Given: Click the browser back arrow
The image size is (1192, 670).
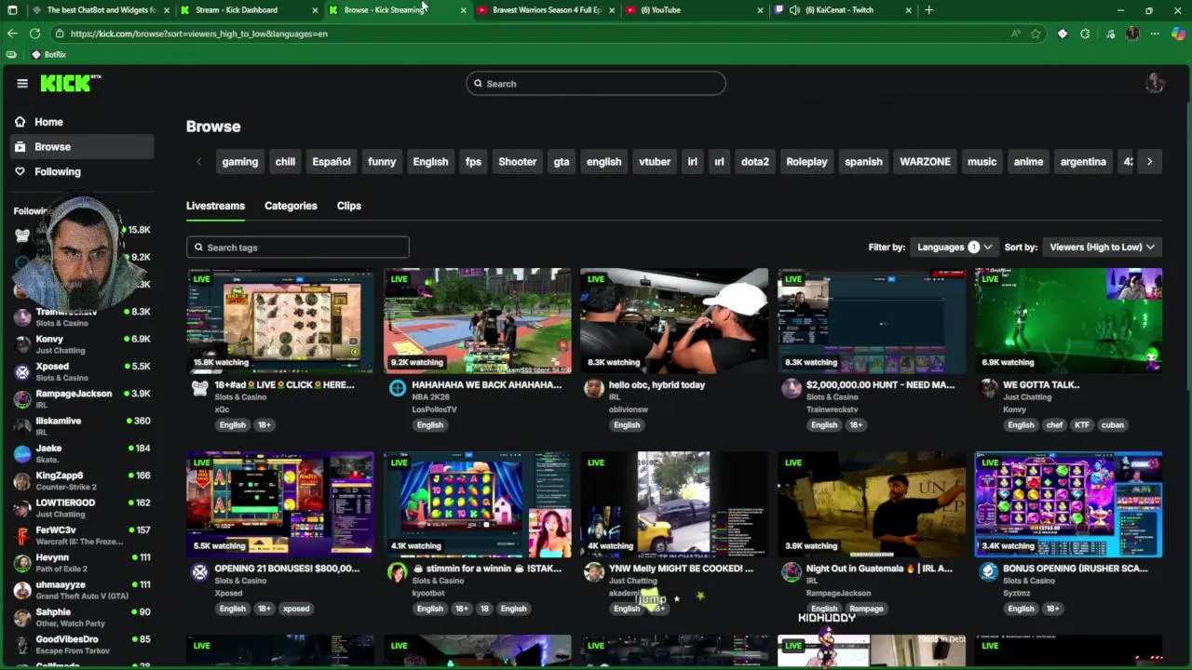Looking at the screenshot, I should (x=12, y=33).
